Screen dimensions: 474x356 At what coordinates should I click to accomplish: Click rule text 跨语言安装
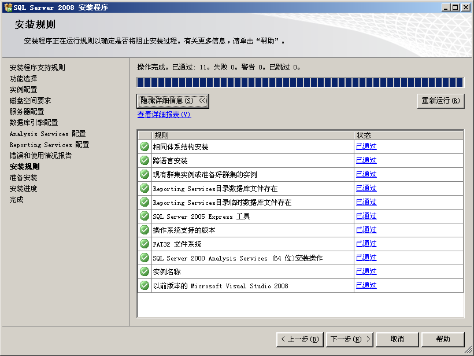170,161
